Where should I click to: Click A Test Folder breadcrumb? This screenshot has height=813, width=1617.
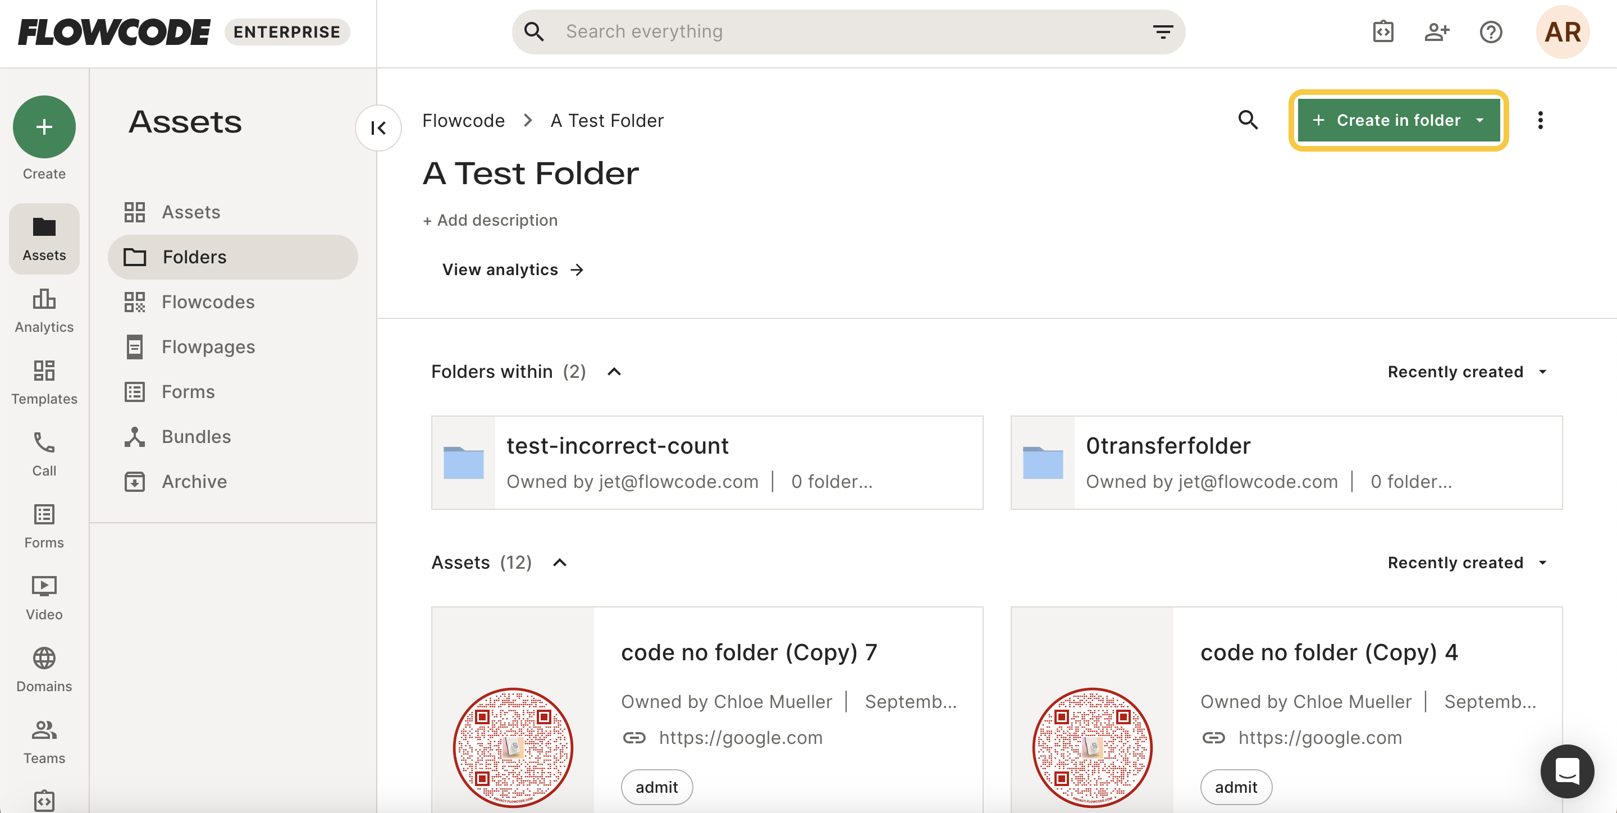pos(607,120)
